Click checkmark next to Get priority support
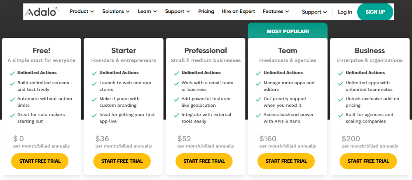Screen dimensions: 412x180 click(258, 99)
